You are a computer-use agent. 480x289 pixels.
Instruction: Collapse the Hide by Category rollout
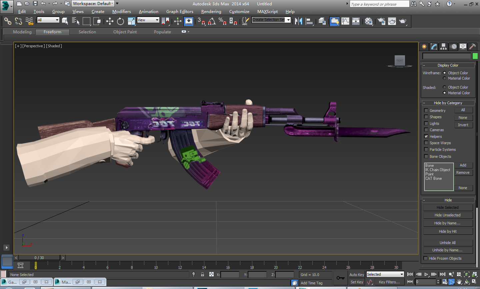[448, 103]
